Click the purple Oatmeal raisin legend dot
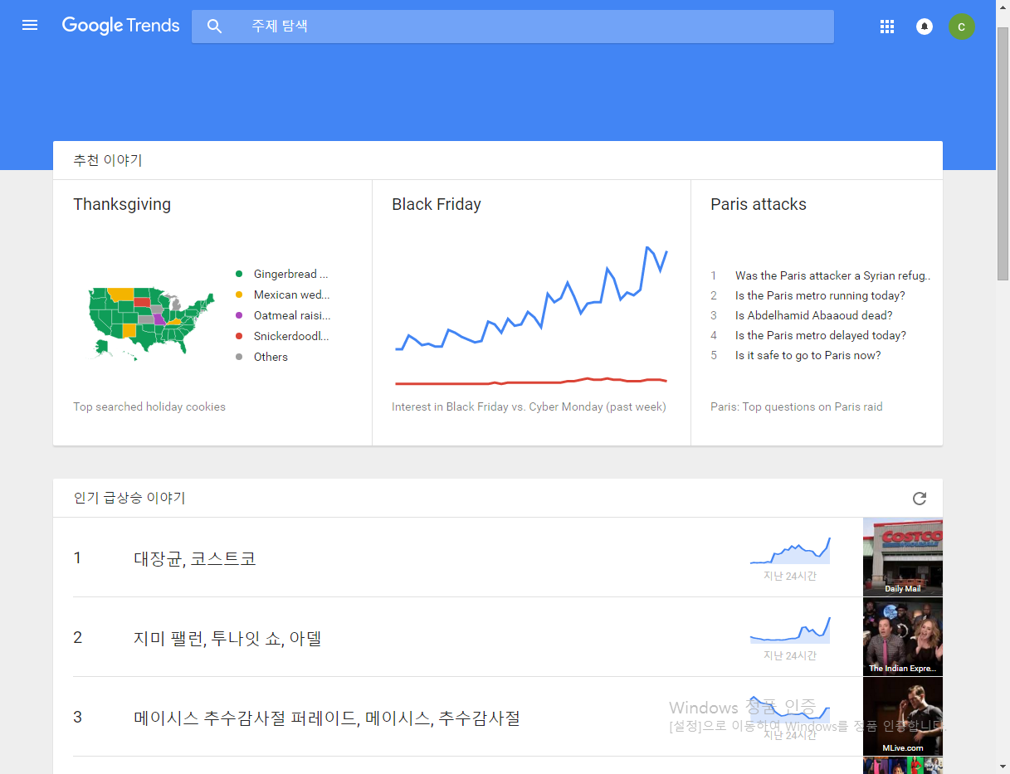The height and width of the screenshot is (774, 1010). pyautogui.click(x=239, y=315)
